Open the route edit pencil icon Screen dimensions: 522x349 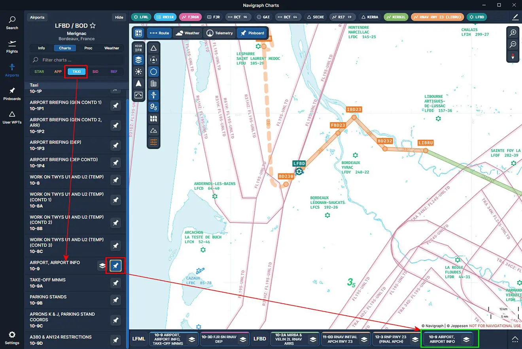click(x=515, y=17)
